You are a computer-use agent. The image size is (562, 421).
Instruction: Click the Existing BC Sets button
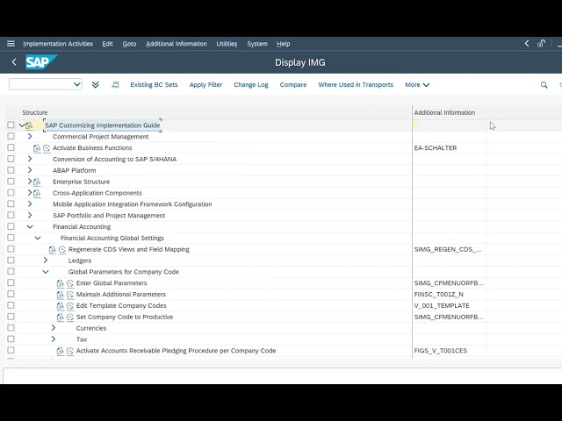point(154,85)
